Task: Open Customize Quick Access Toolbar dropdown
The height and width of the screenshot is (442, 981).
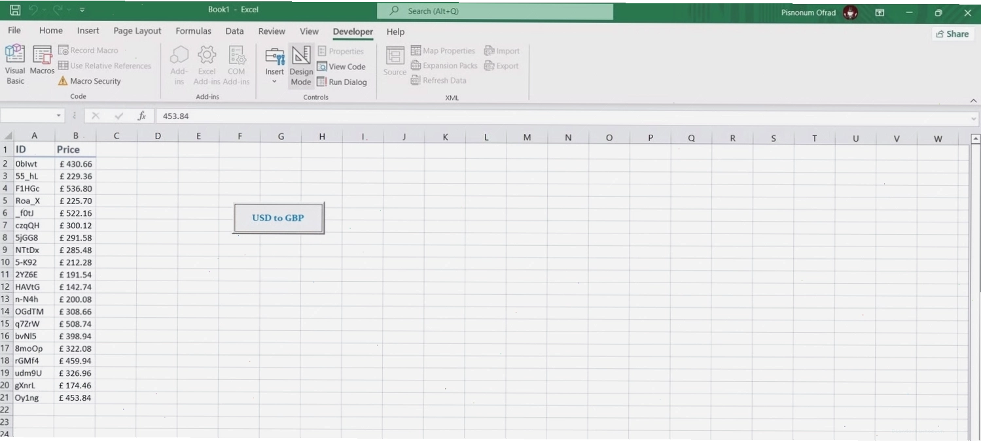Action: pyautogui.click(x=82, y=10)
